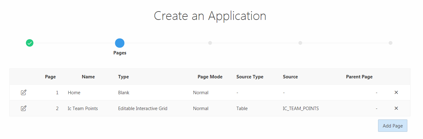Image resolution: width=423 pixels, height=139 pixels.
Task: Remove the Home page using its X
Action: [396, 92]
